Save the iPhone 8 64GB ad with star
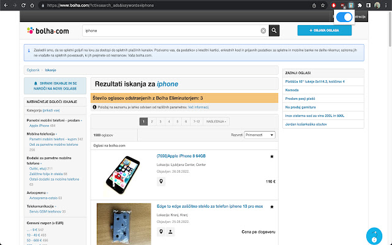The image size is (392, 245). (272, 157)
